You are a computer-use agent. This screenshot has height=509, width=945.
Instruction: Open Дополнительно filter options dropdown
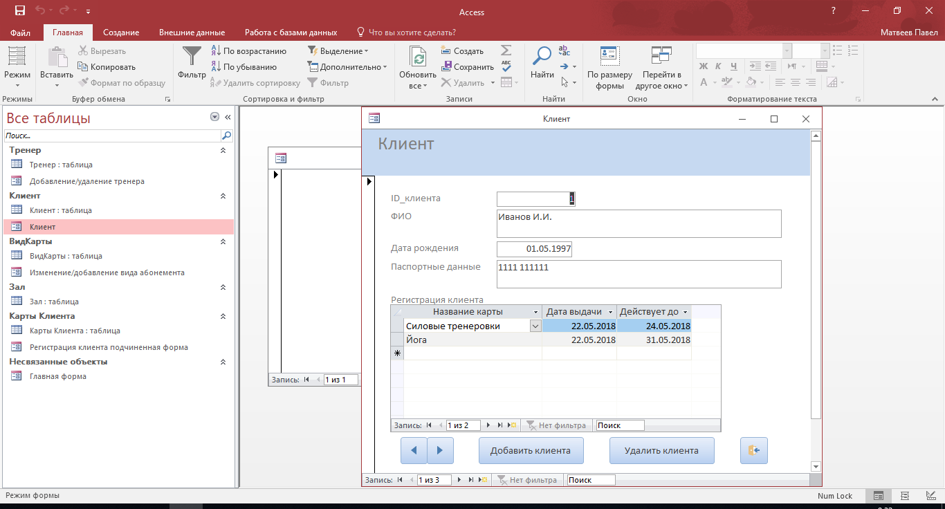[x=348, y=67]
